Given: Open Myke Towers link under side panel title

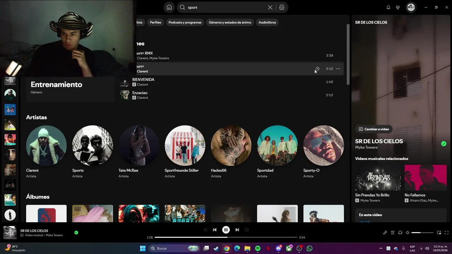Looking at the screenshot, I should pos(366,147).
